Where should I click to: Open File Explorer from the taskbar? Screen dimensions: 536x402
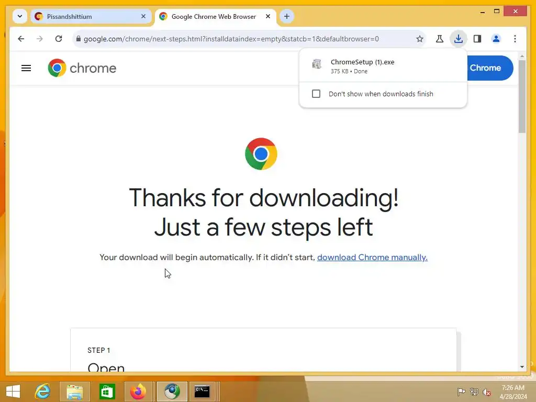point(74,392)
